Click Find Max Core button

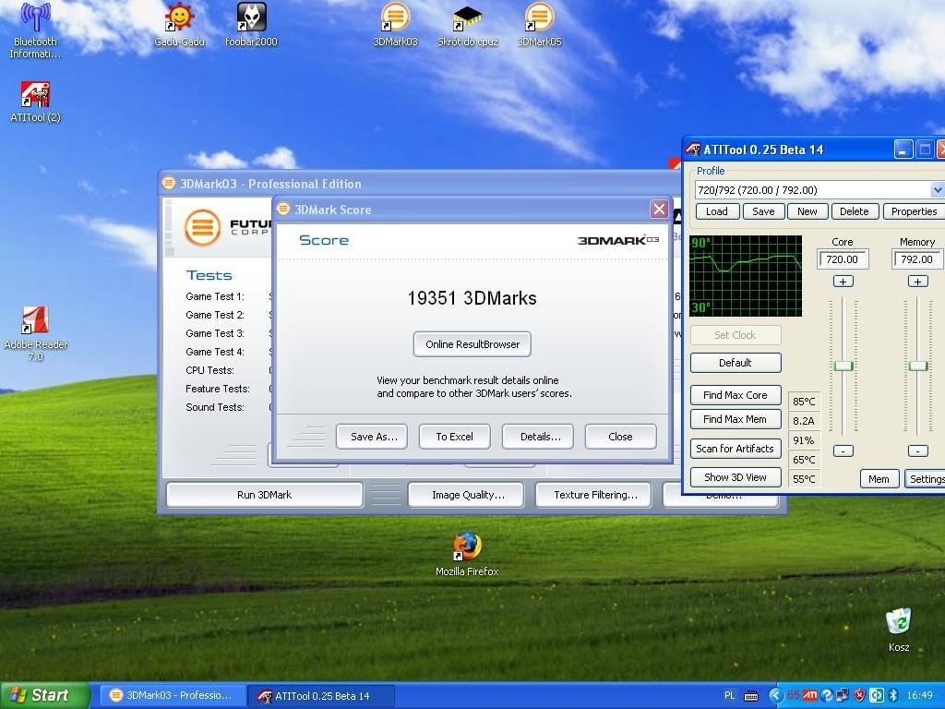click(x=736, y=395)
